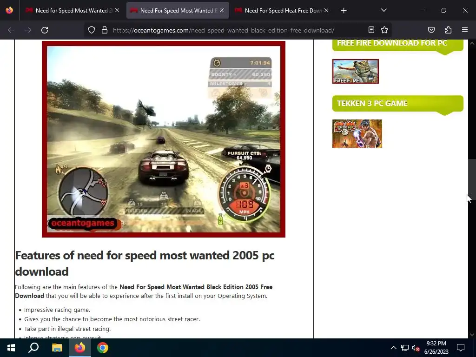Save page to Pocket
This screenshot has height=357, width=476.
431,30
